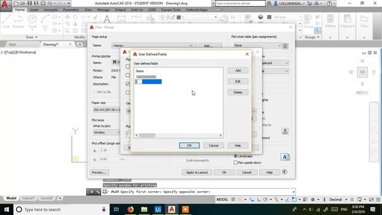Select the Arc tool

(45, 21)
